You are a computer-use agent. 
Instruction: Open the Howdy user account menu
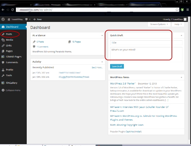pyautogui.click(x=173, y=19)
